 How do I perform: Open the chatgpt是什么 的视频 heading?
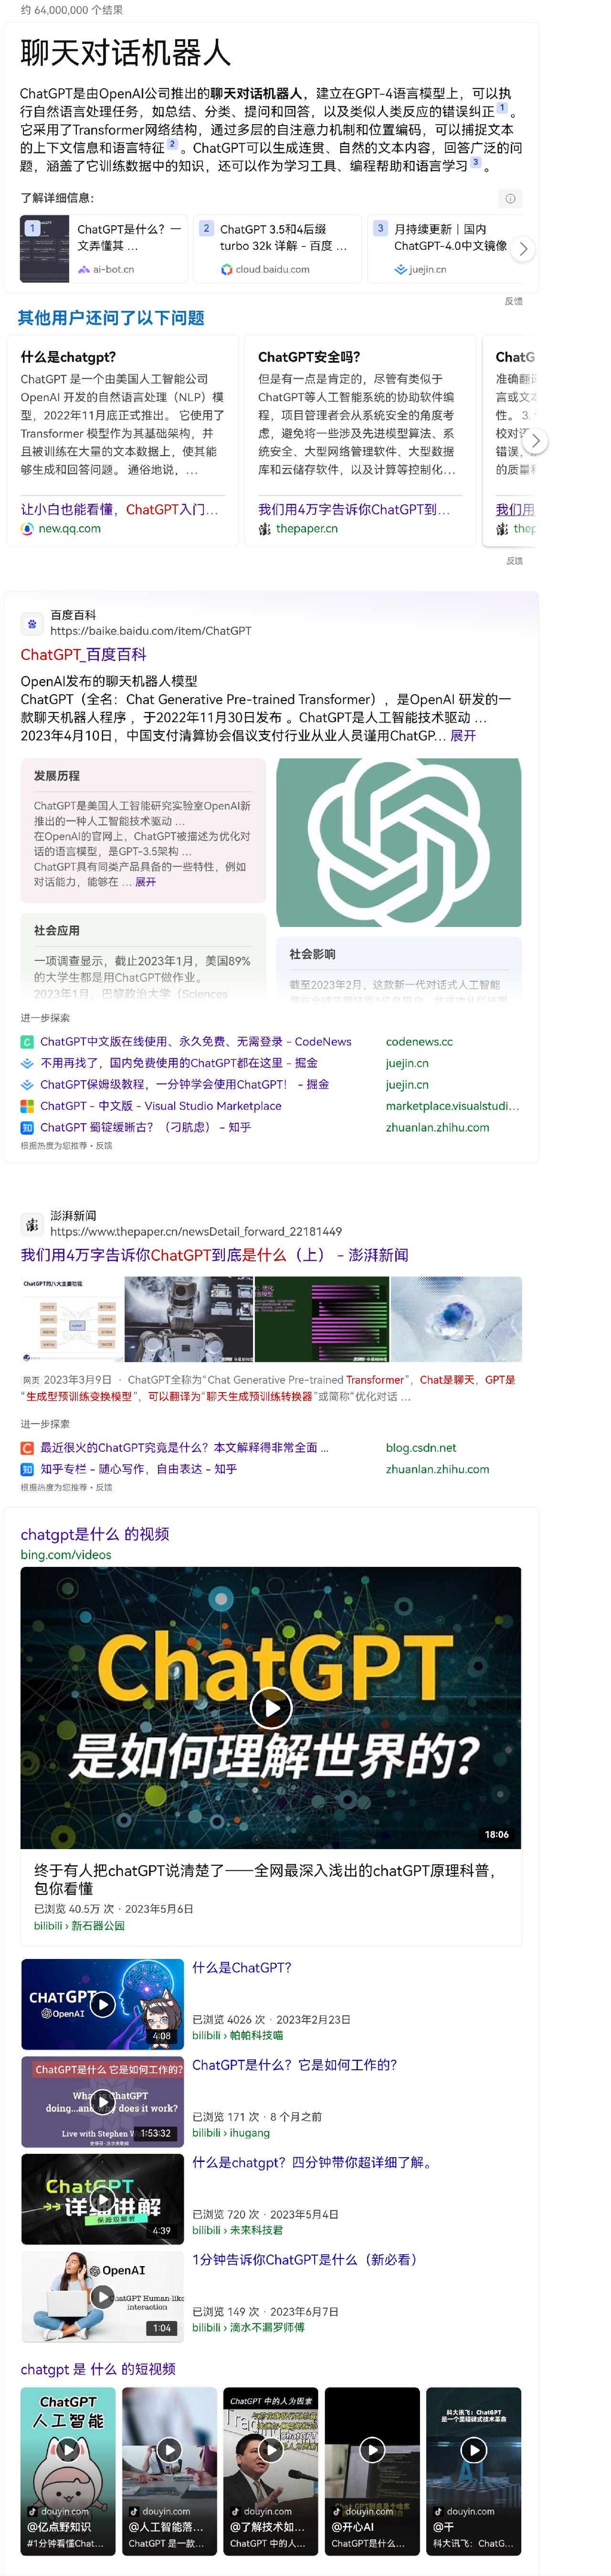[x=95, y=1535]
